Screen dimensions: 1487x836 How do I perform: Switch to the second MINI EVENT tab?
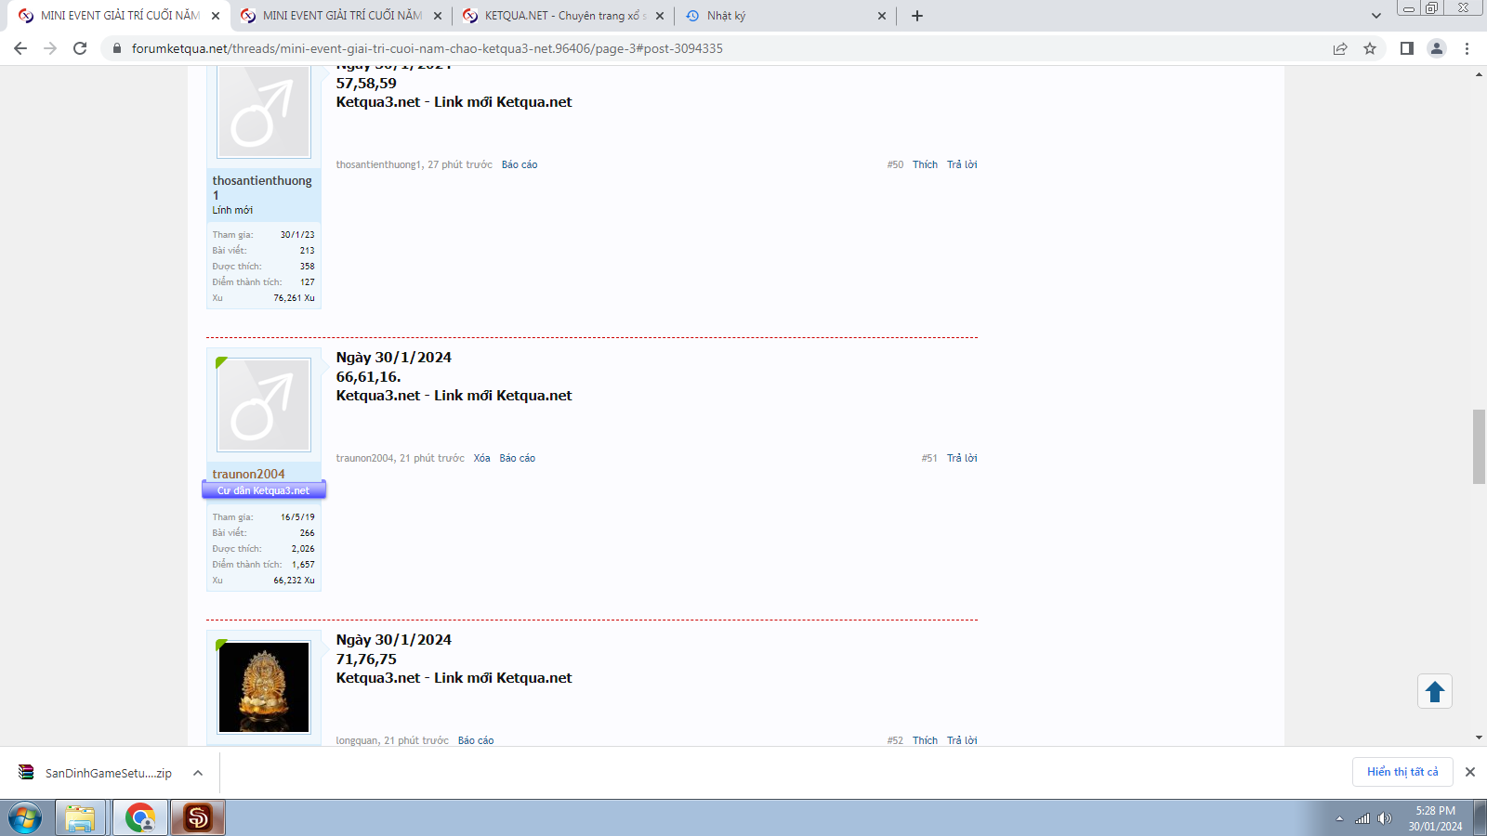point(342,16)
